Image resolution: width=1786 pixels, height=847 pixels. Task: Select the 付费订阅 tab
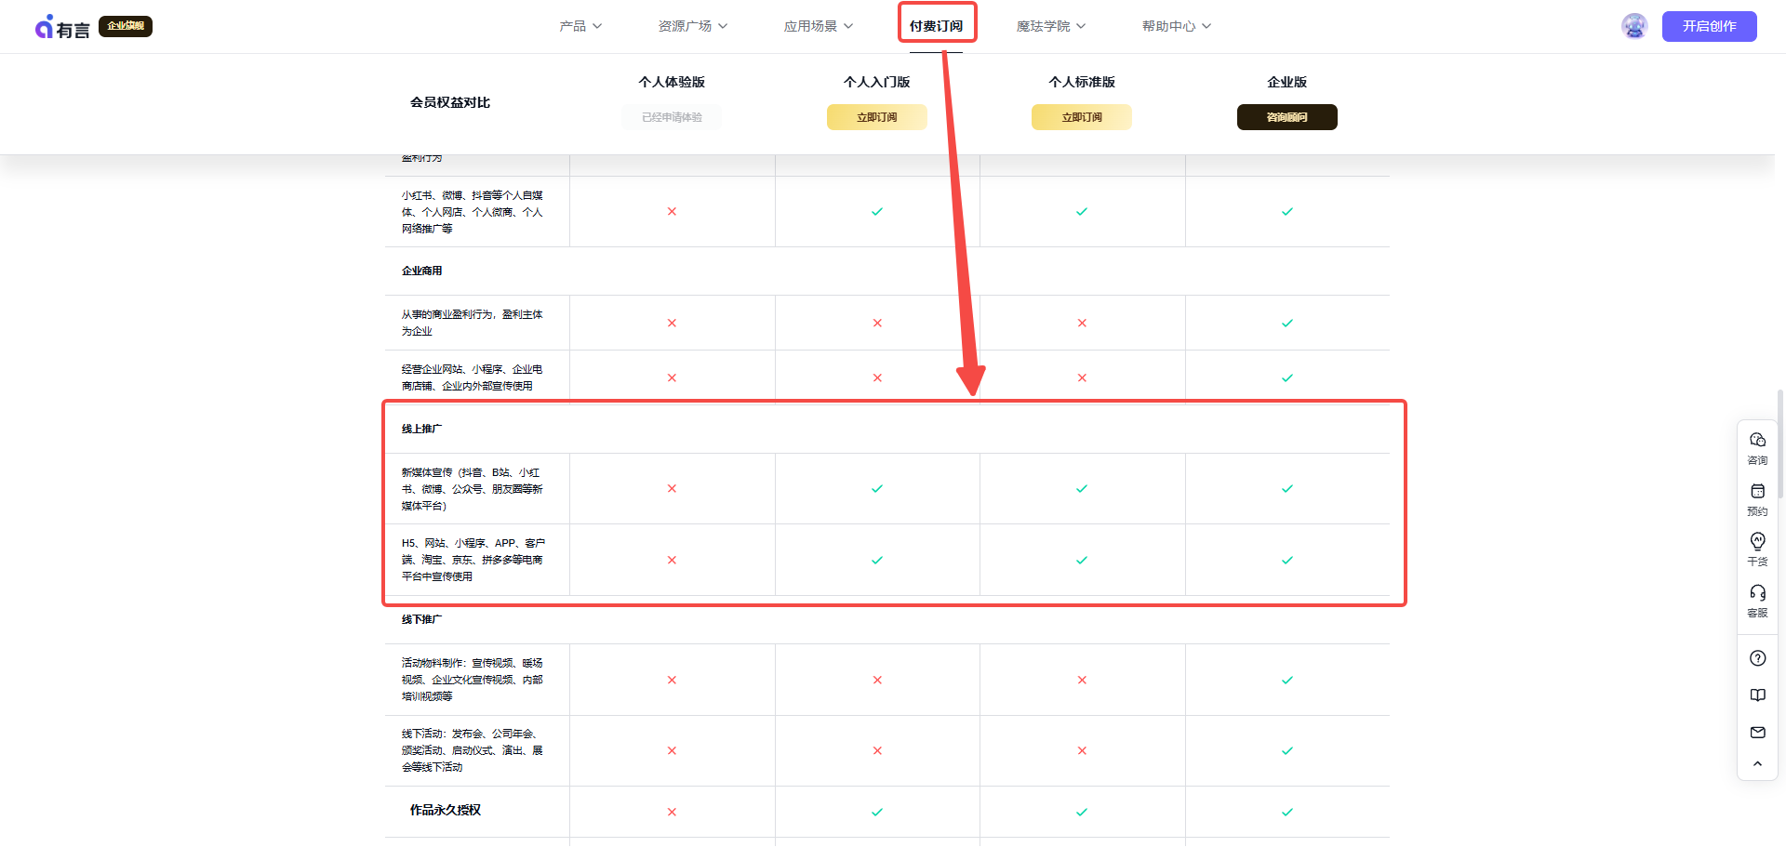936,26
